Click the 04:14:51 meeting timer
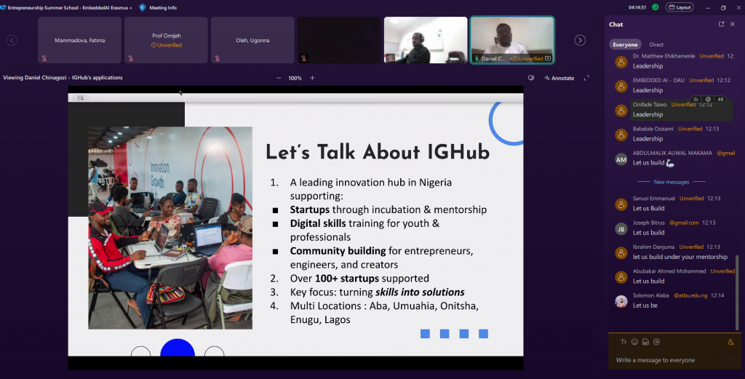The image size is (745, 379). 637,7
